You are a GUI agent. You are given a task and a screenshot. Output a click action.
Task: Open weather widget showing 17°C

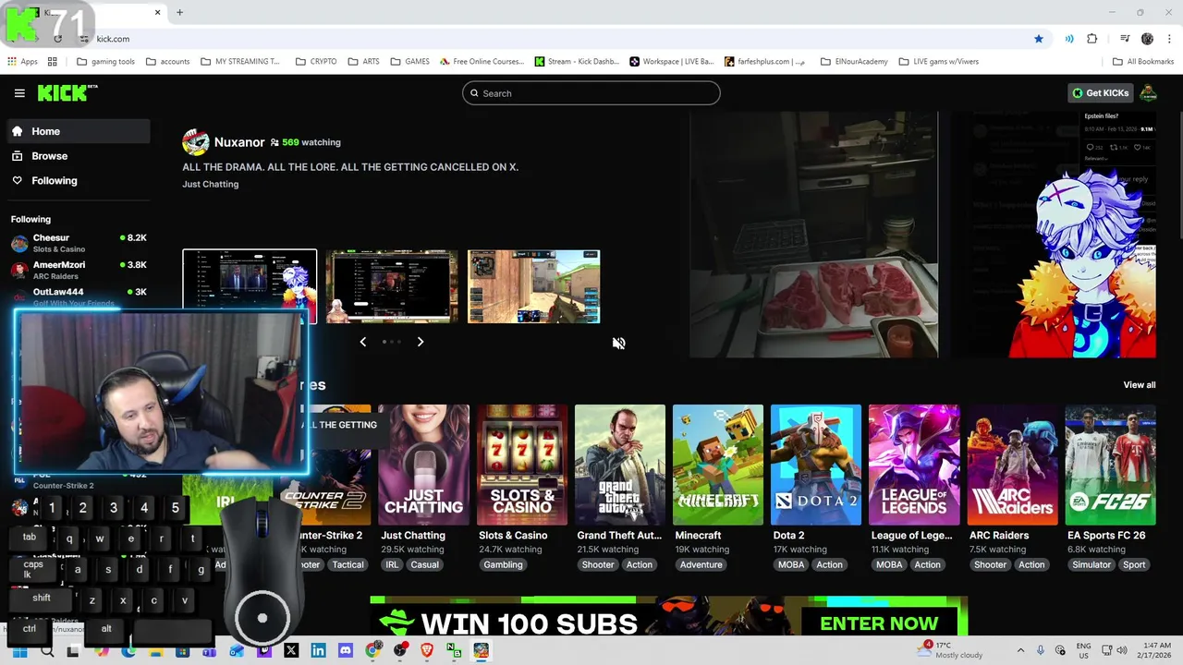pos(952,649)
